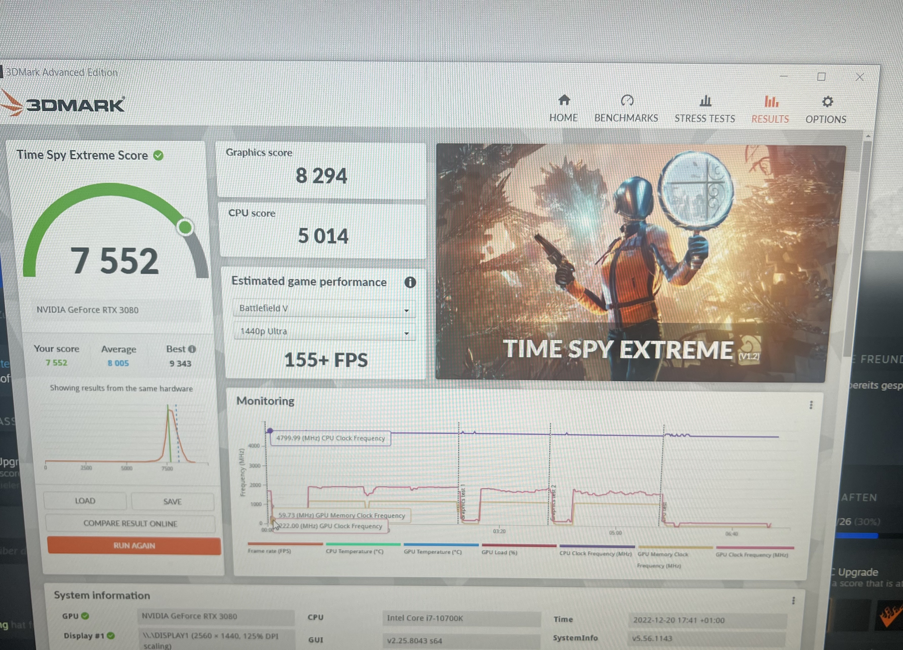Click the Load result button
Image resolution: width=903 pixels, height=650 pixels.
click(85, 501)
